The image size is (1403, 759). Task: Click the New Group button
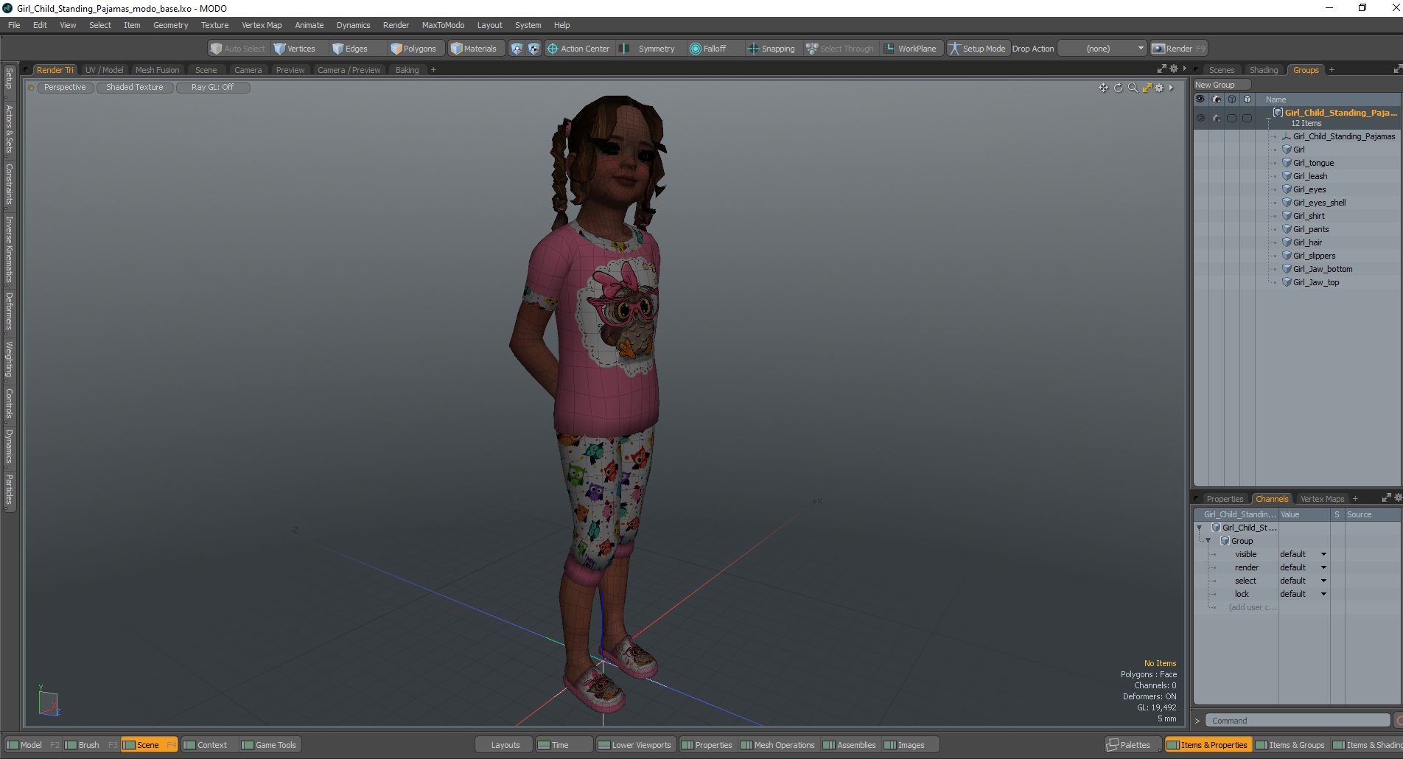[x=1222, y=85]
